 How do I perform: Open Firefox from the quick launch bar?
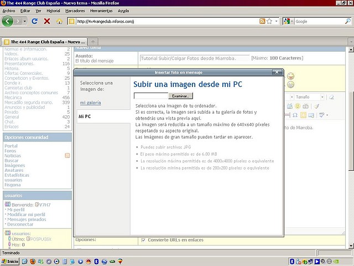coord(33,262)
